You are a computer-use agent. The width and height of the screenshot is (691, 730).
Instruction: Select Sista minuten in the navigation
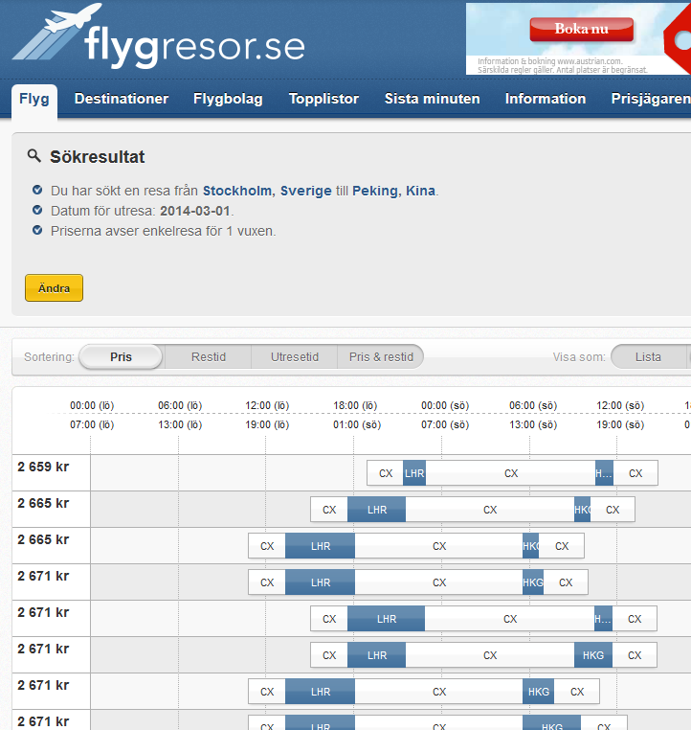click(x=433, y=99)
